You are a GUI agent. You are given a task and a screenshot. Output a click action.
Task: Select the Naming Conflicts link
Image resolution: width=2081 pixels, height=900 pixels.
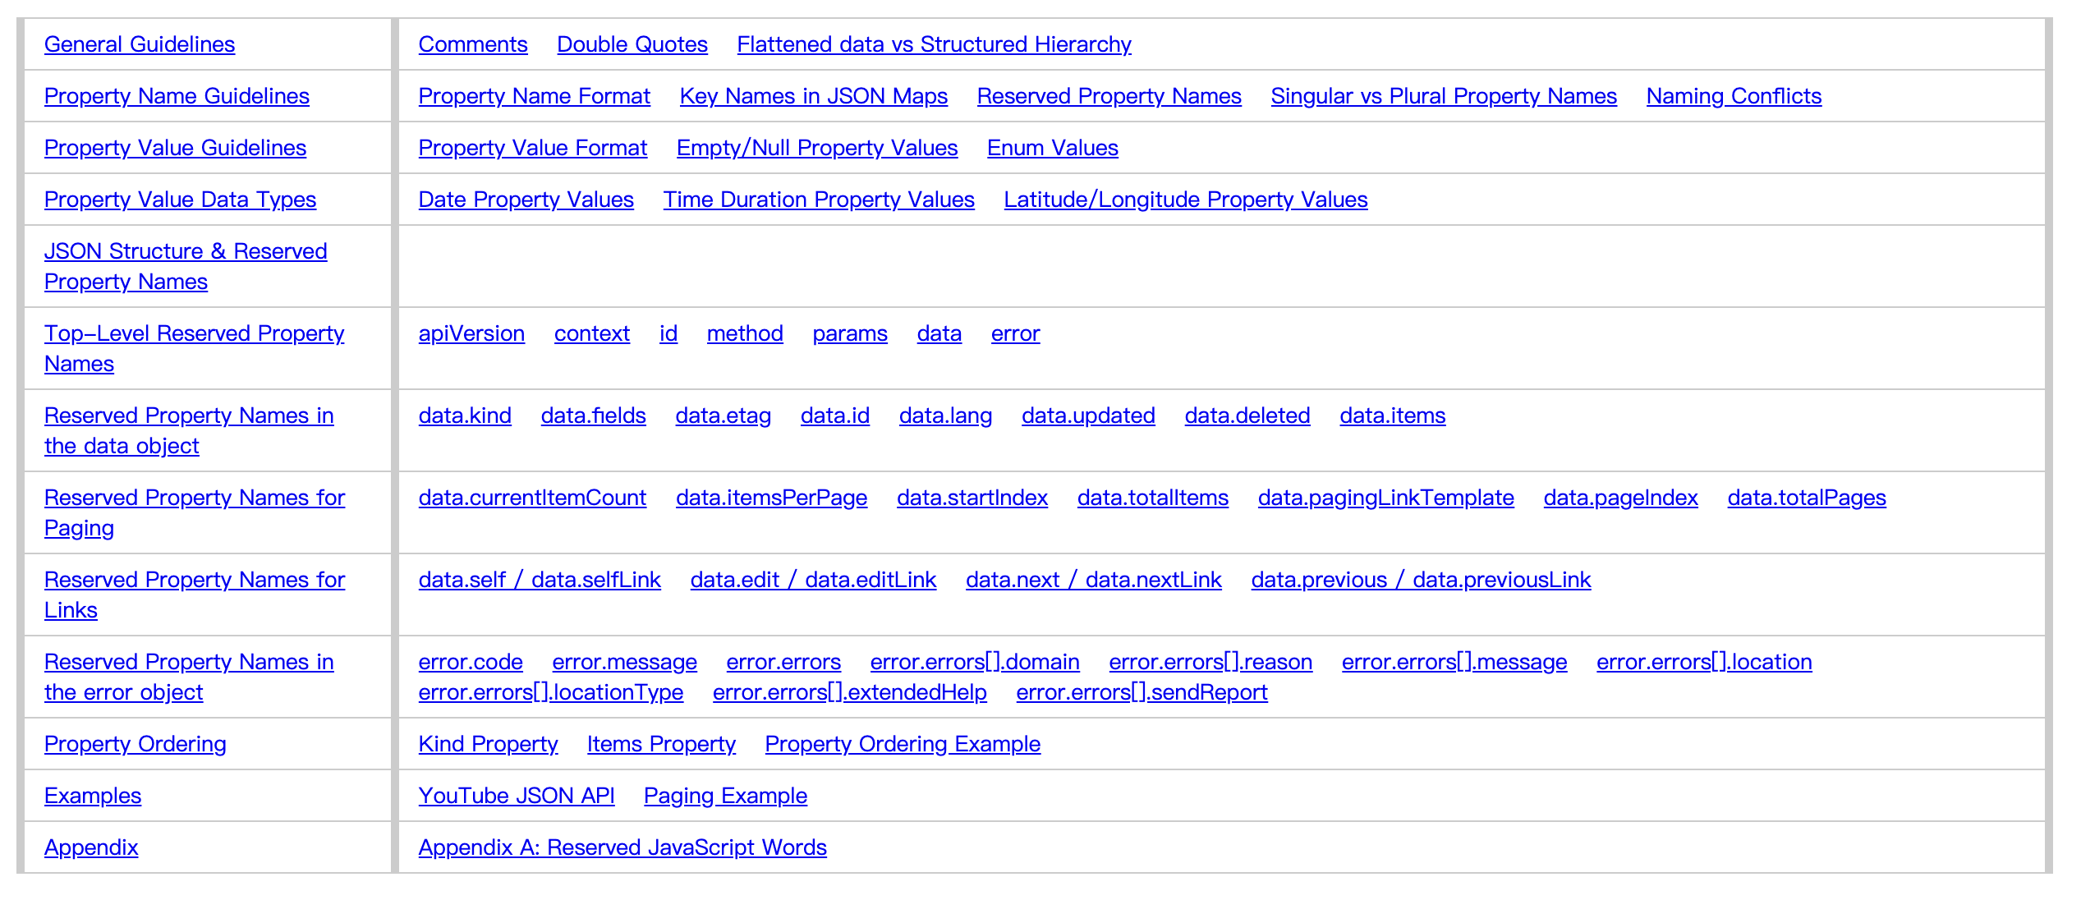(x=1734, y=96)
